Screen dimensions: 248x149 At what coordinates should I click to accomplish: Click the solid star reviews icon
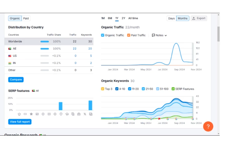coord(31,114)
